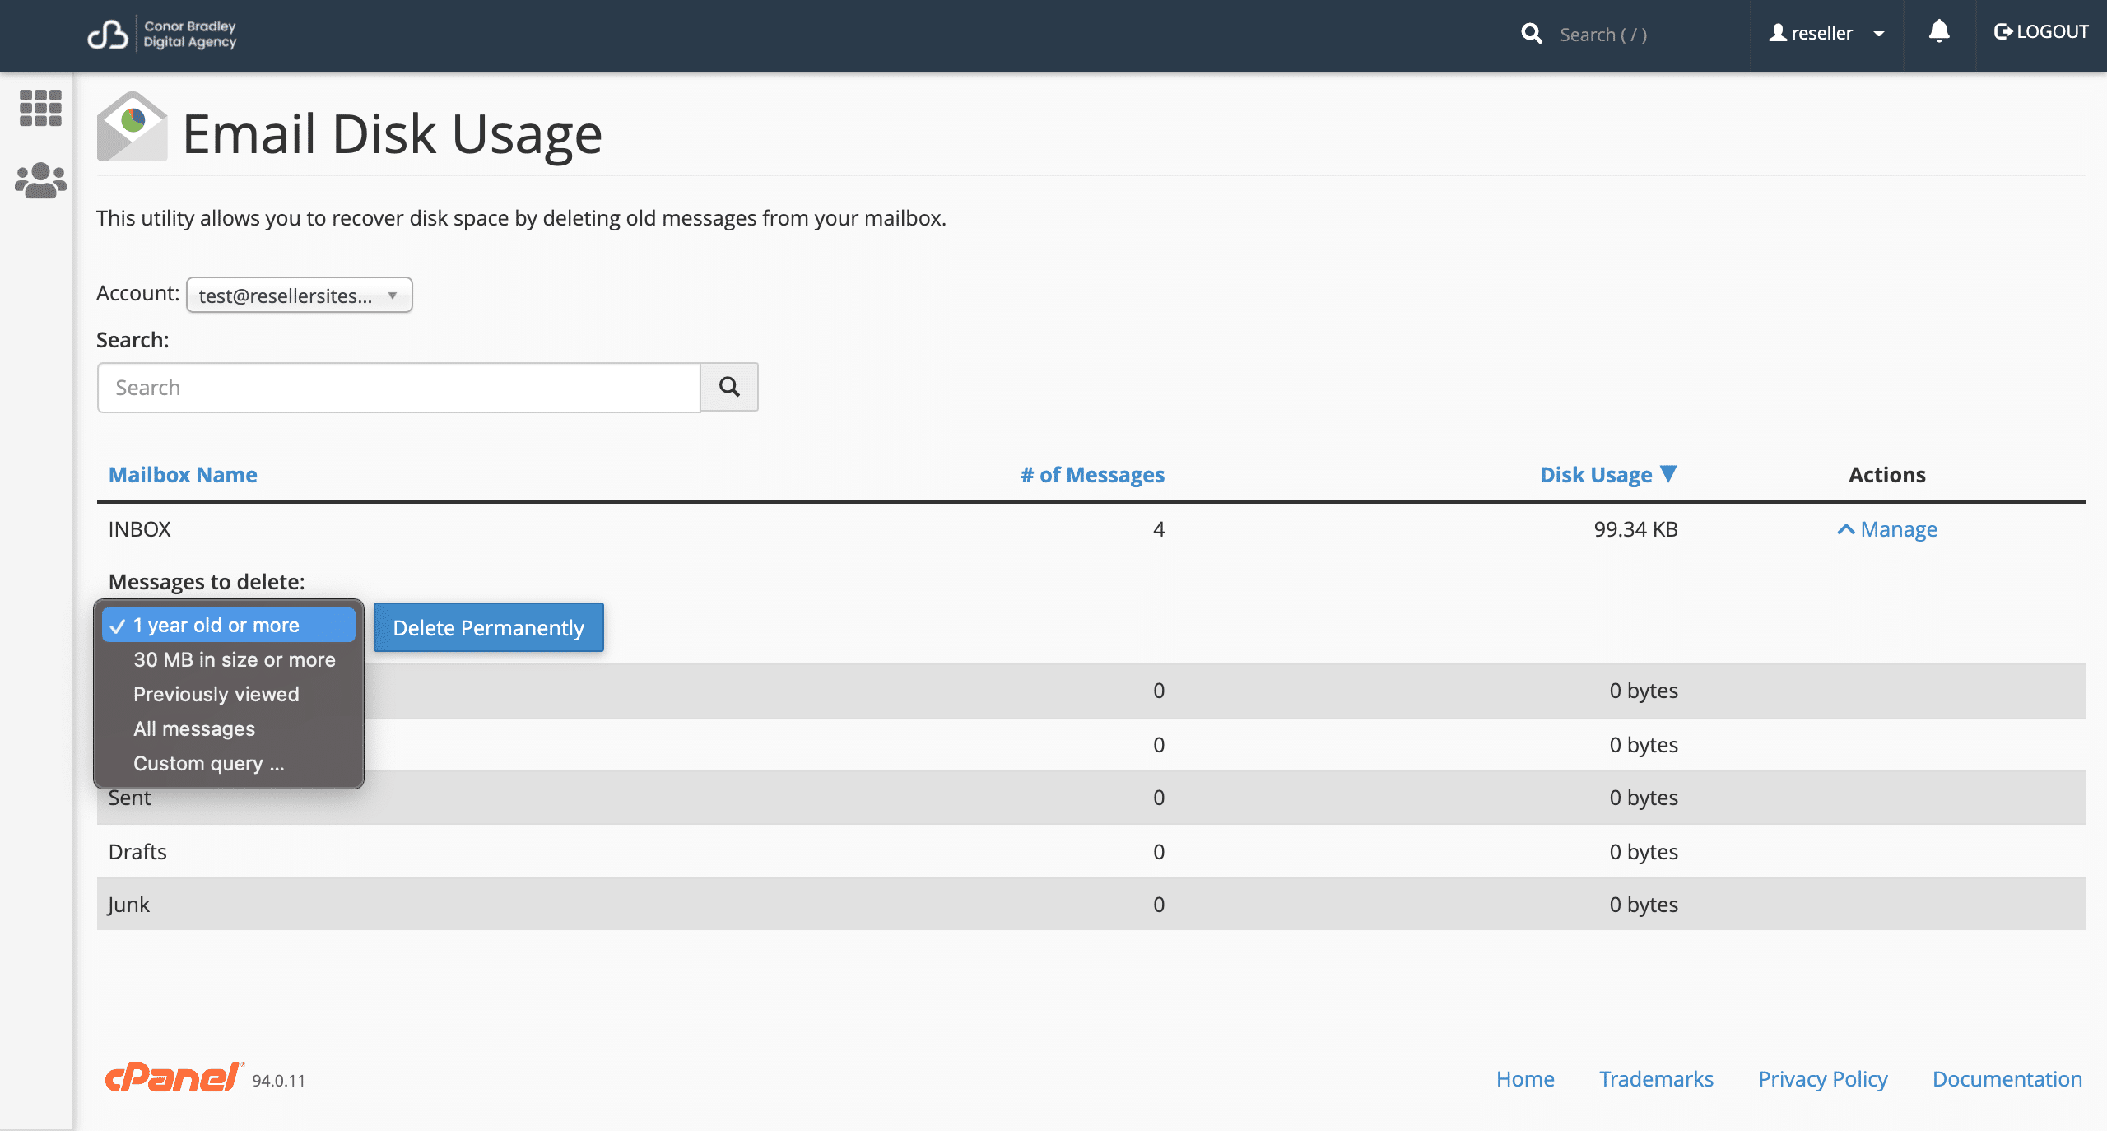This screenshot has height=1131, width=2107.
Task: Click the cPanel version 94.0.11 text
Action: [x=278, y=1081]
